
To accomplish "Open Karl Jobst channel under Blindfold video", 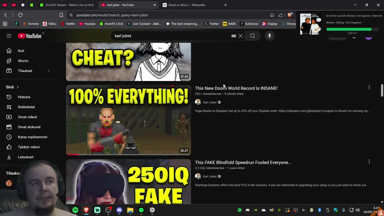I will tap(209, 176).
